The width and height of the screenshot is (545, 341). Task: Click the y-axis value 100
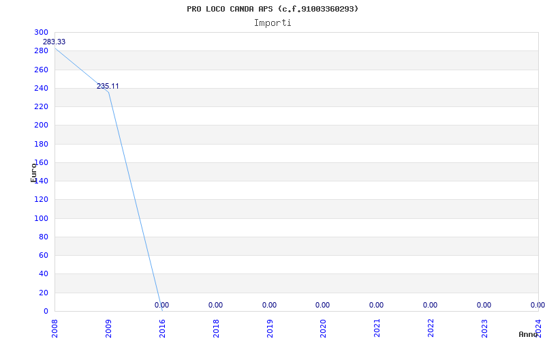coord(42,218)
